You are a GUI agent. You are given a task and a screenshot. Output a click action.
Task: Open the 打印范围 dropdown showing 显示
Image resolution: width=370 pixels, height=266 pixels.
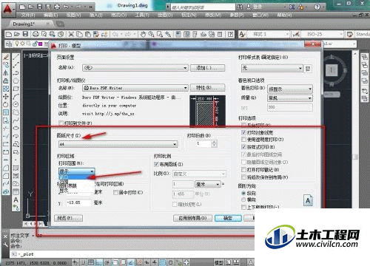tap(77, 171)
